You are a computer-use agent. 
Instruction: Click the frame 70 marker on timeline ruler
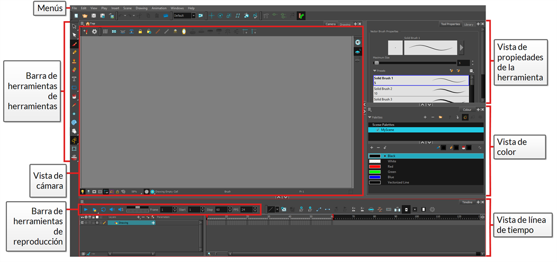[x=353, y=216]
